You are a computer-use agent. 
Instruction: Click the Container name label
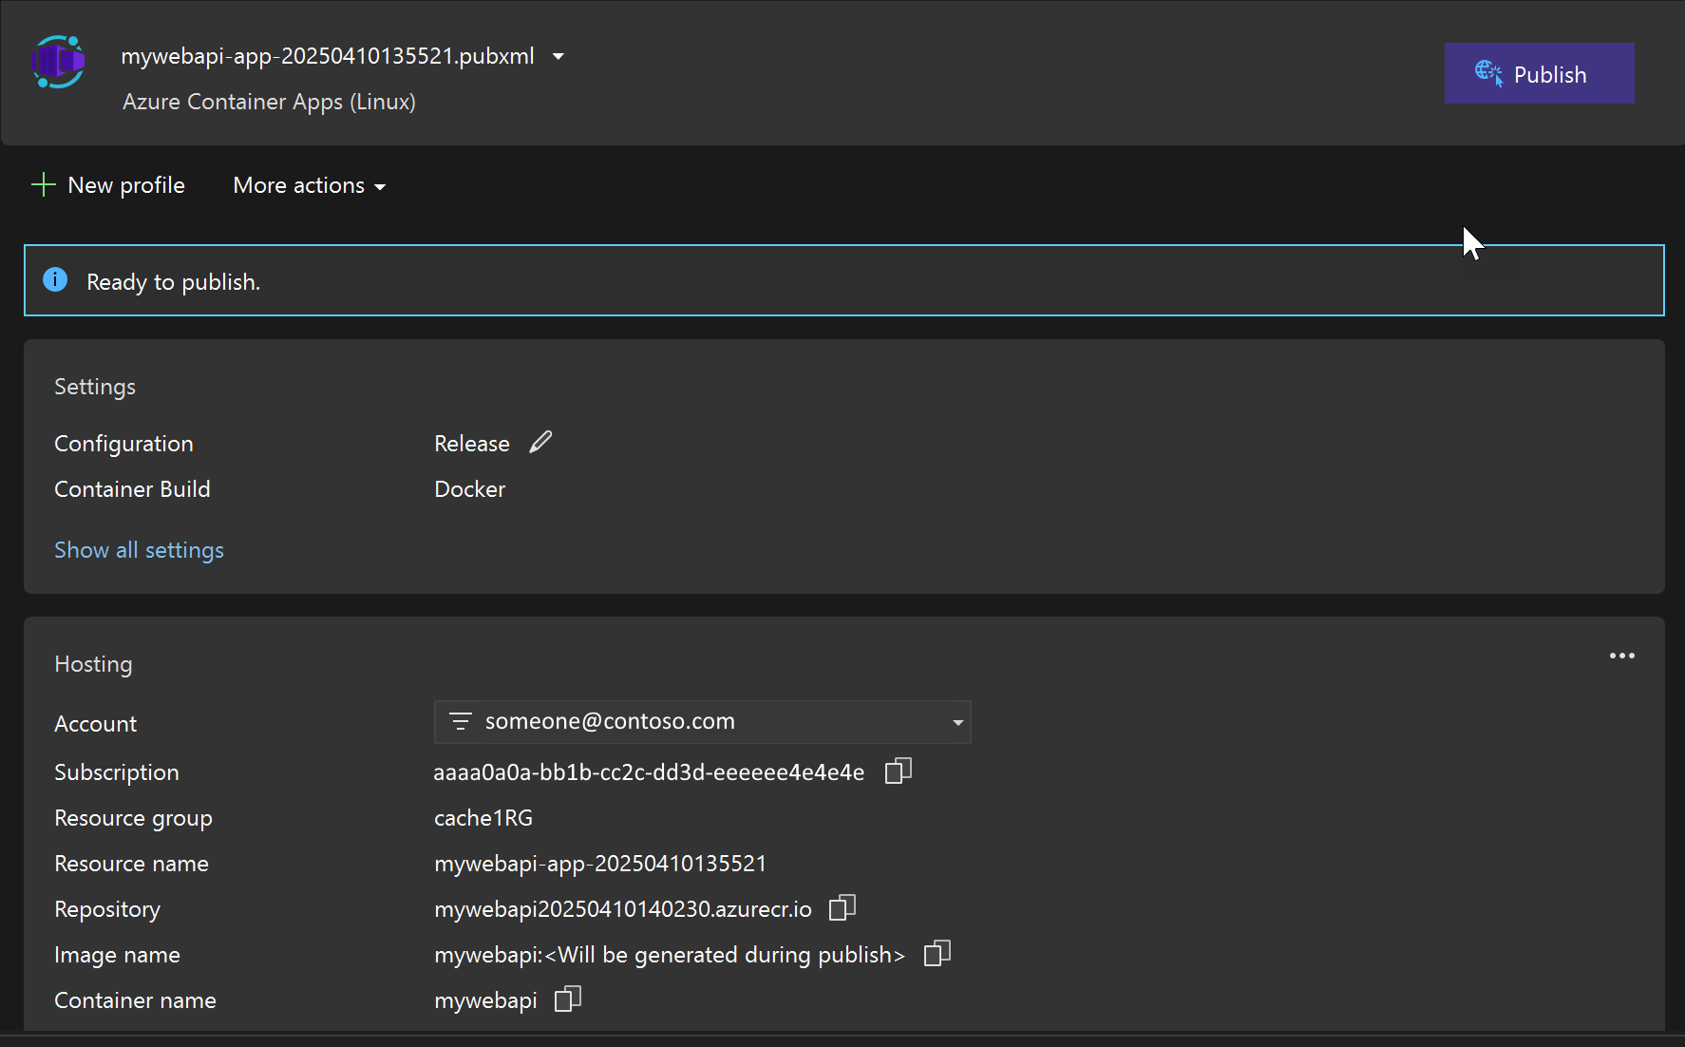click(x=135, y=1000)
